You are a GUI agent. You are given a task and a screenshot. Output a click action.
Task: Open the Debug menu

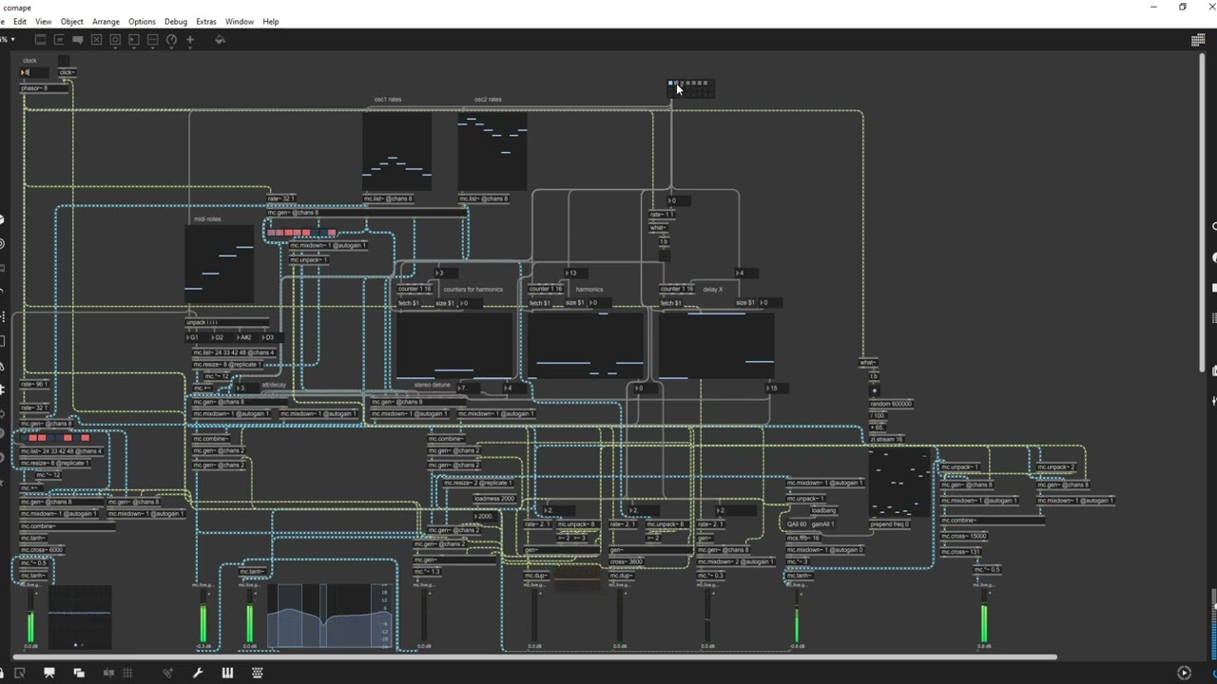coord(176,21)
